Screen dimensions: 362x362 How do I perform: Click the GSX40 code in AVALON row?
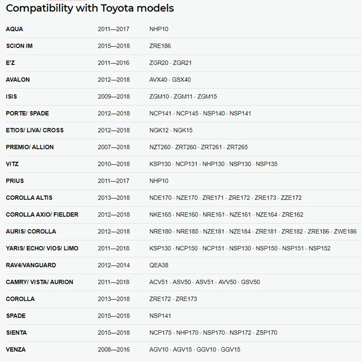coord(181,80)
